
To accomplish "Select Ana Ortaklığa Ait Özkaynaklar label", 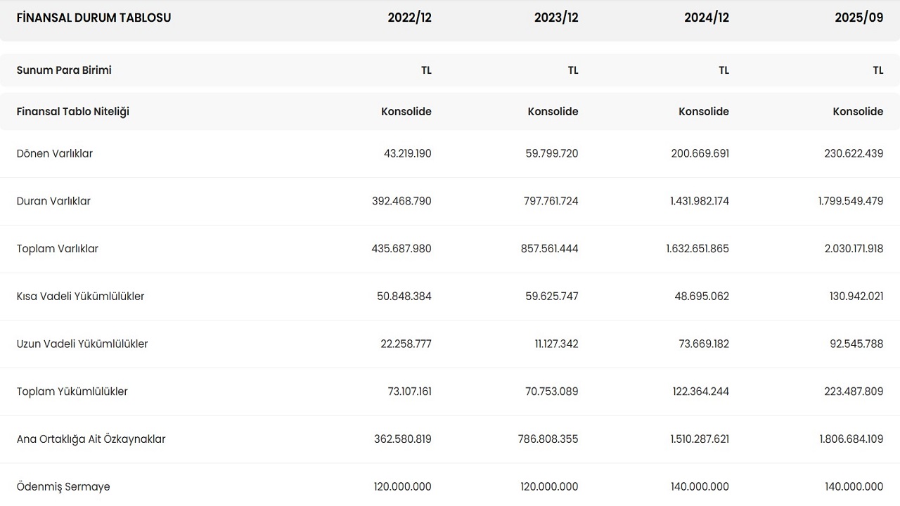I will click(x=91, y=439).
